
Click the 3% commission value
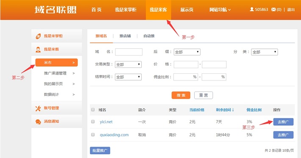click(x=249, y=122)
